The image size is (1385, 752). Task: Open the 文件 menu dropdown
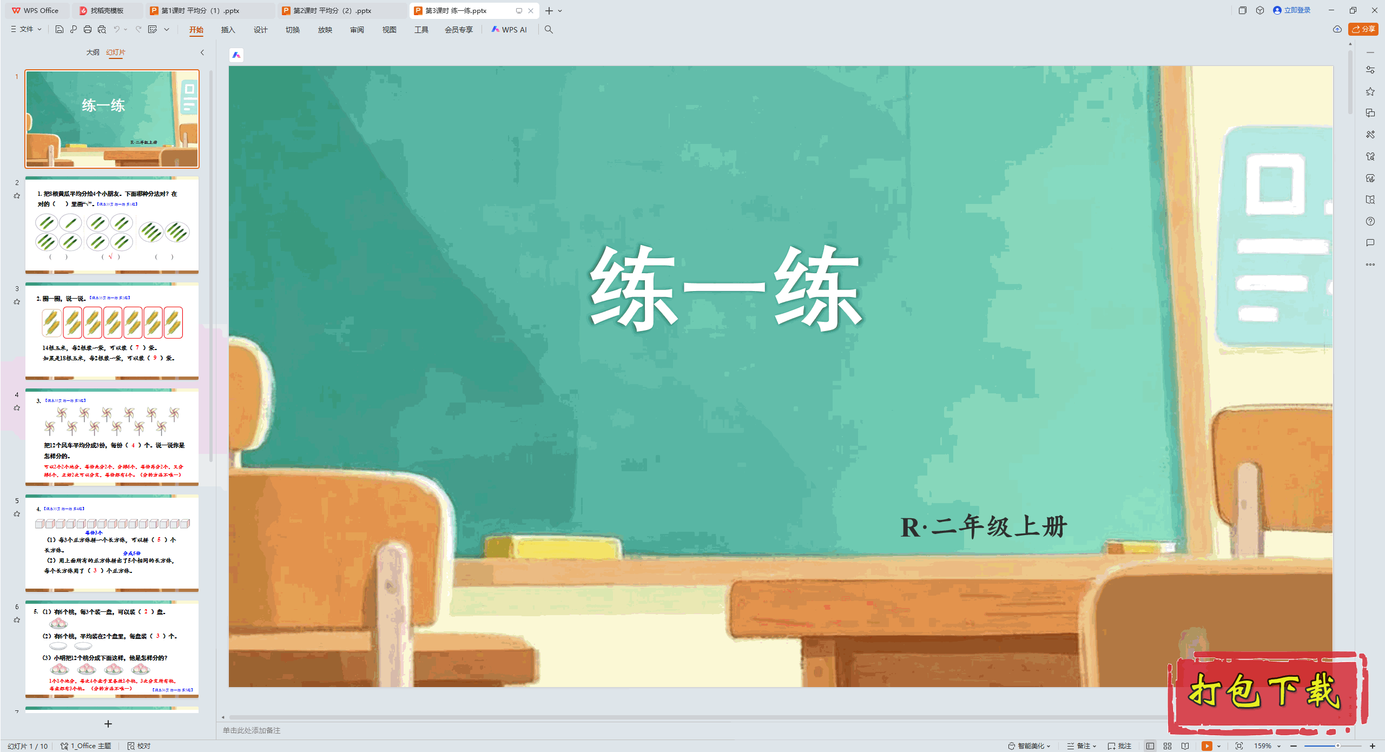(x=26, y=29)
